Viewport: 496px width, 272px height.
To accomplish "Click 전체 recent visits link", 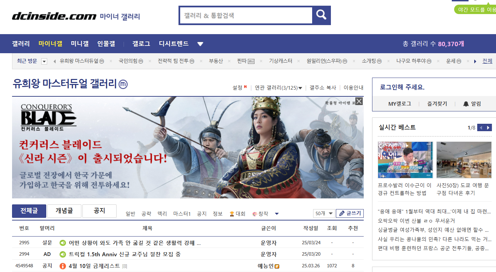I will (487, 61).
